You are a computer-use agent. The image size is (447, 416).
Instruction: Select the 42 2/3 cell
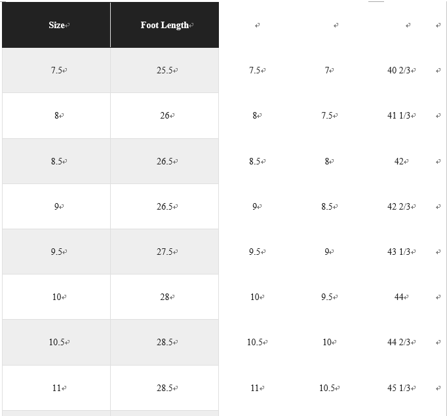tap(398, 206)
